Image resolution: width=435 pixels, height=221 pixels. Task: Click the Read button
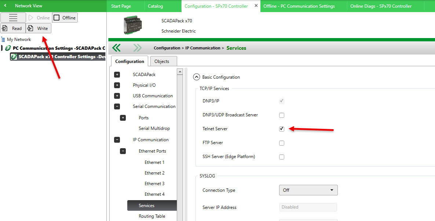coord(13,28)
